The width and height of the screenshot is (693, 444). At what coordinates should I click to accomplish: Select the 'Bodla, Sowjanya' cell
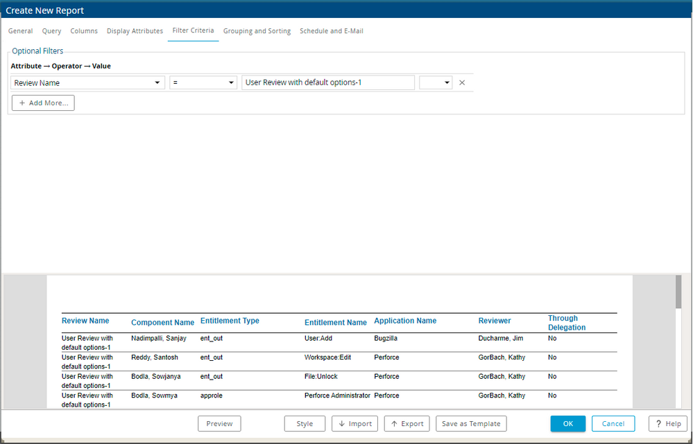(156, 377)
